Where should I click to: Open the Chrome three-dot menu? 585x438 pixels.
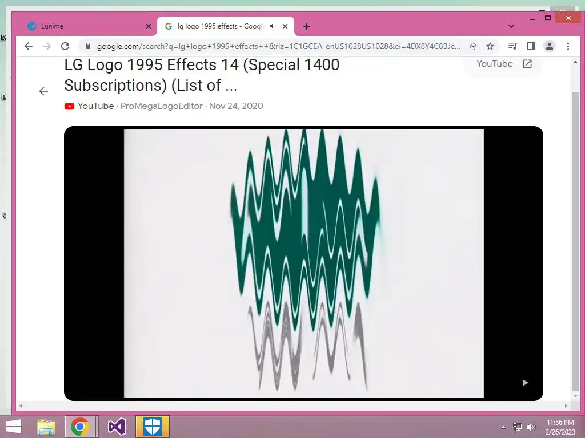click(568, 46)
